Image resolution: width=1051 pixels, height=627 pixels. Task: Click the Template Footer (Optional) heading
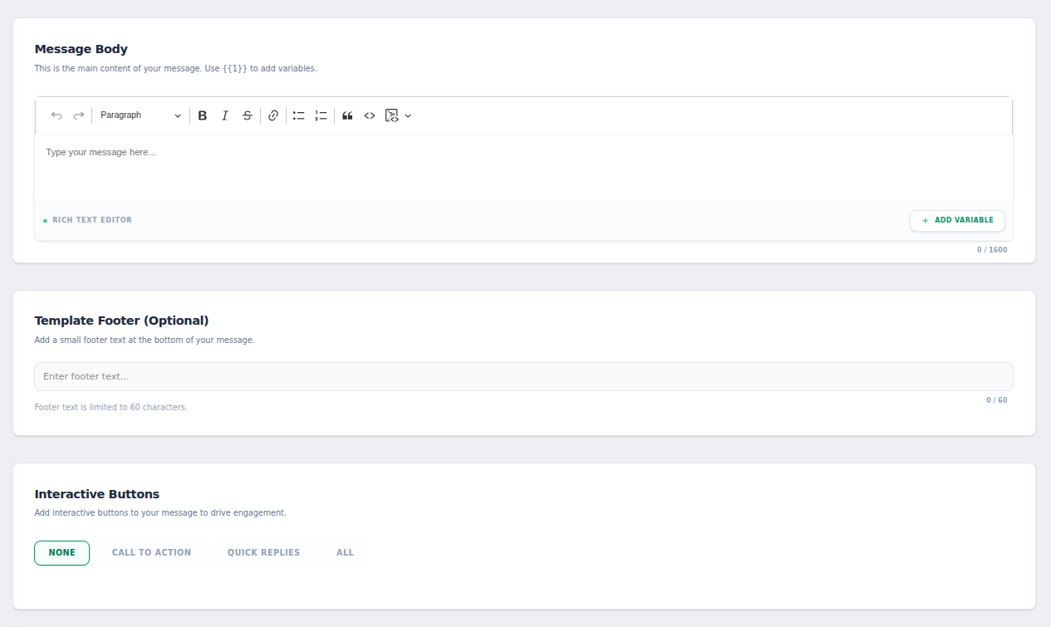[x=121, y=321]
